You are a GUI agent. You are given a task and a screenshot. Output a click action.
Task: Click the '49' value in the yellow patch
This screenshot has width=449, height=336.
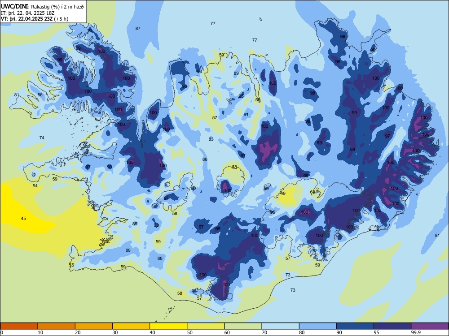283,194
